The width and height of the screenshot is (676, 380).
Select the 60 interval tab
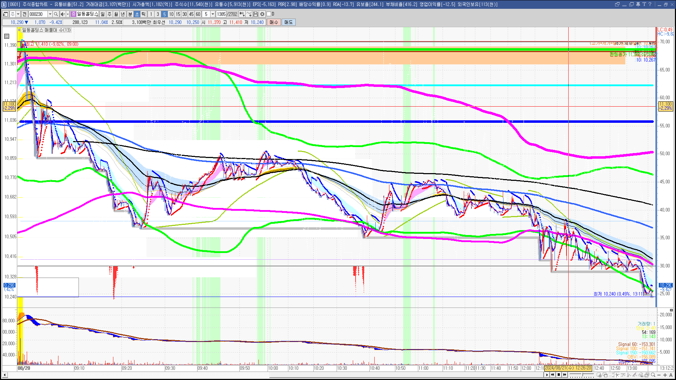tap(198, 14)
